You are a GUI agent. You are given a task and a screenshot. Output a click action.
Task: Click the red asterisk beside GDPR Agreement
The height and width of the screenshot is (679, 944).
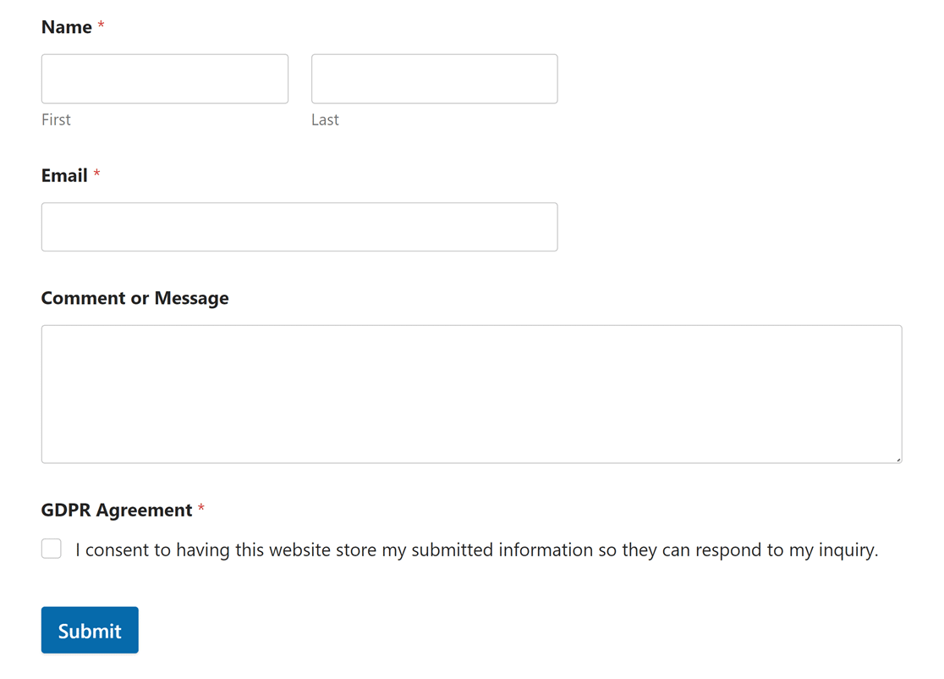[201, 509]
